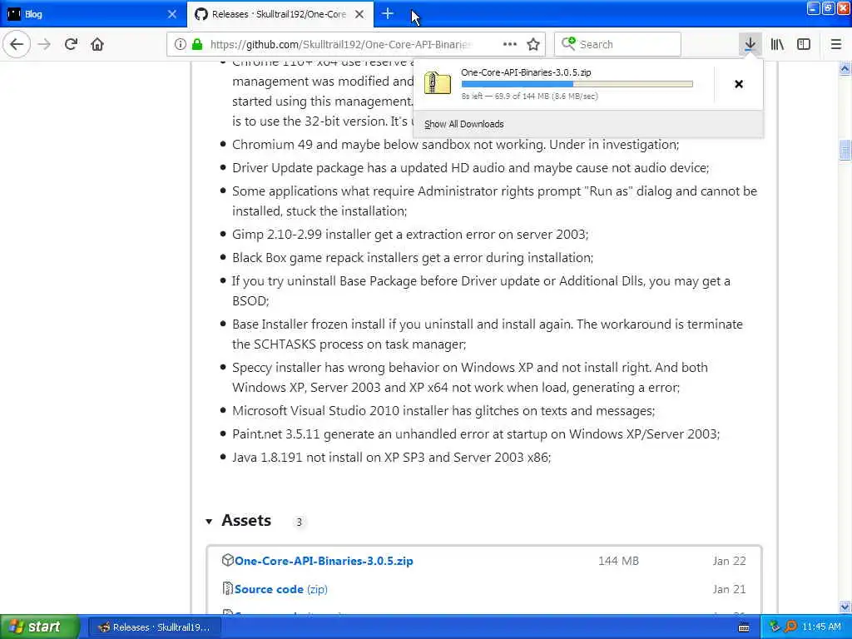Select Releases Skulltrail19 taskbar button
Screen dimensions: 852x639
(x=155, y=627)
